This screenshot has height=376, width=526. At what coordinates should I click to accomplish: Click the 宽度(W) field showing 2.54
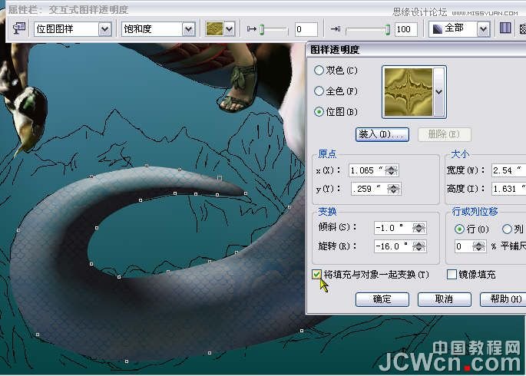point(508,170)
